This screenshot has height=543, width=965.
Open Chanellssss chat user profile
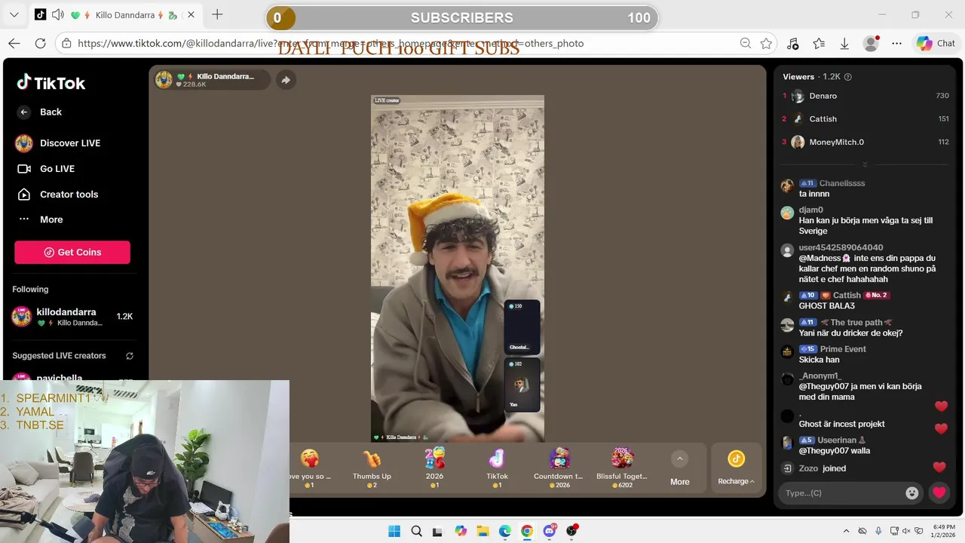[x=841, y=183]
